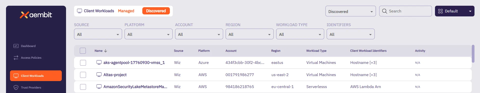This screenshot has height=93, width=480.
Task: Expand the Region filter dropdown
Action: tap(250, 34)
